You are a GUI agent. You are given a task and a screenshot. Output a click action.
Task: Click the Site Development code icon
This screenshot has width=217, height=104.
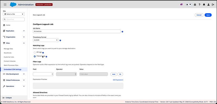4,74
